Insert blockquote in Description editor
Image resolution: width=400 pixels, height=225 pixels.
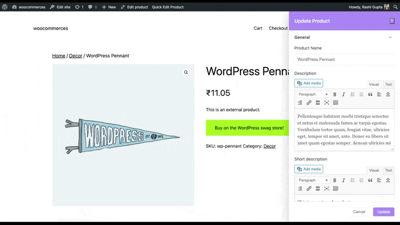(x=370, y=94)
